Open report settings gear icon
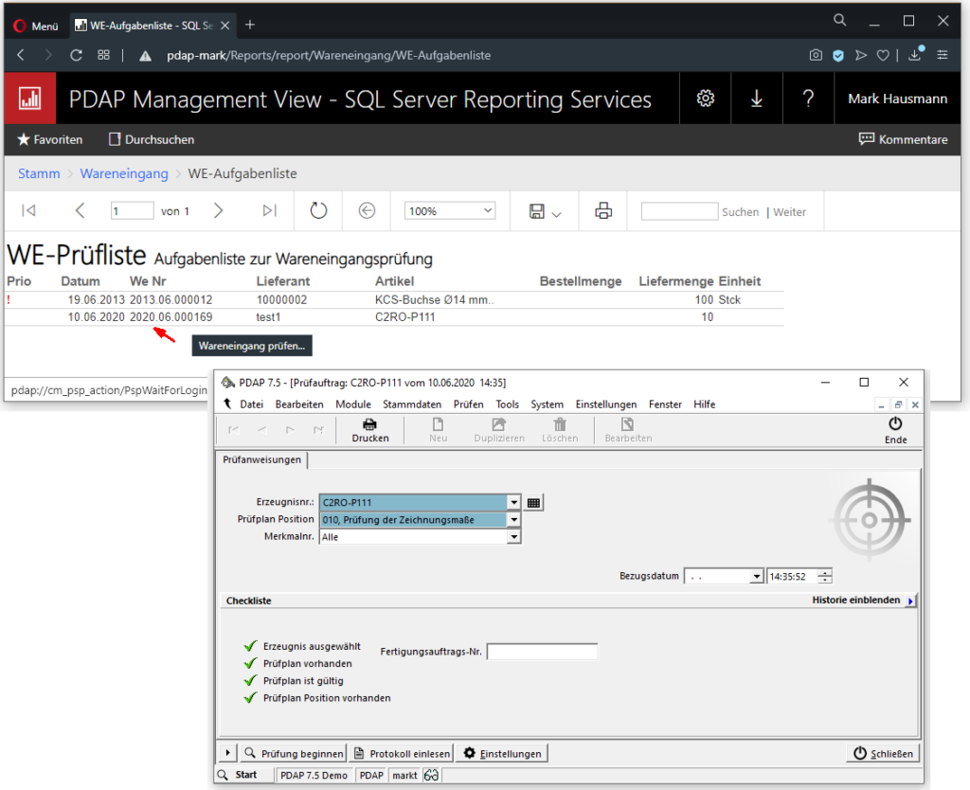970x790 pixels. point(705,99)
